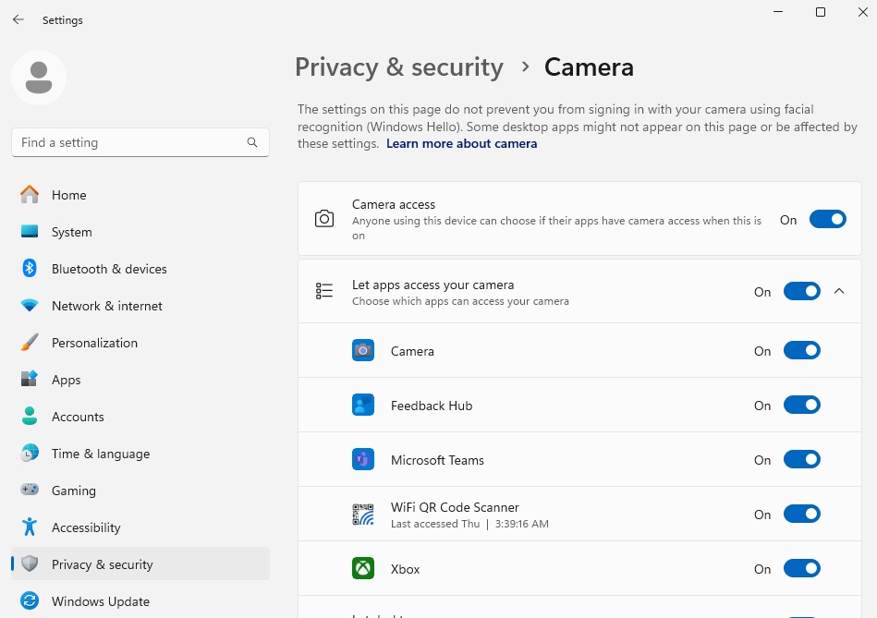Click the Personalization paintbrush icon
Image resolution: width=877 pixels, height=618 pixels.
[30, 343]
